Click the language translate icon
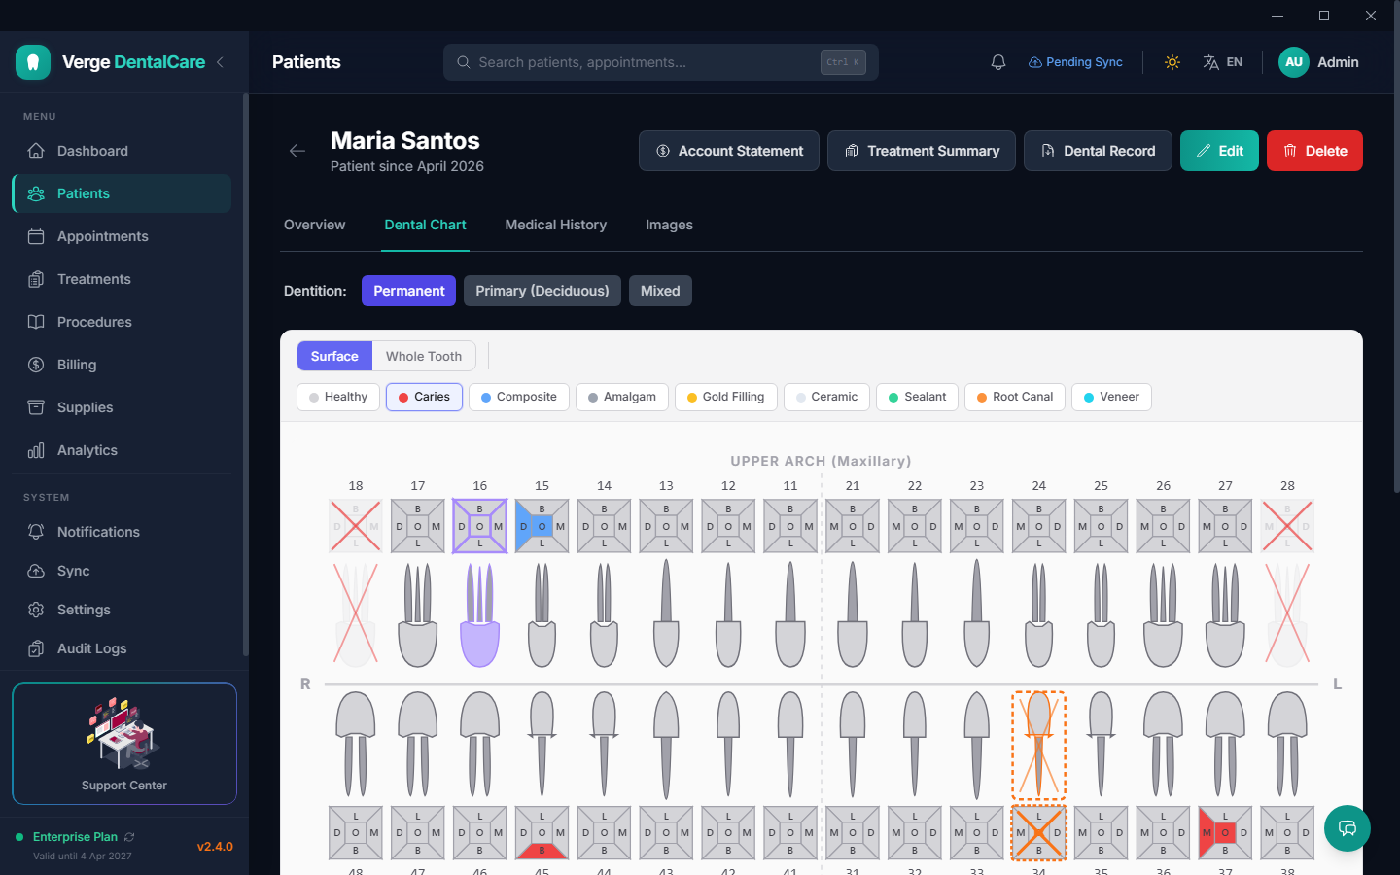Screen dimensions: 1400x875 pos(1210,62)
